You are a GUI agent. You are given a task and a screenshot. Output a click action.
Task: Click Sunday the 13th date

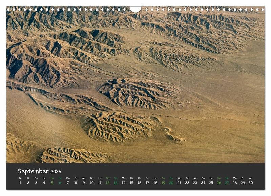116,183
